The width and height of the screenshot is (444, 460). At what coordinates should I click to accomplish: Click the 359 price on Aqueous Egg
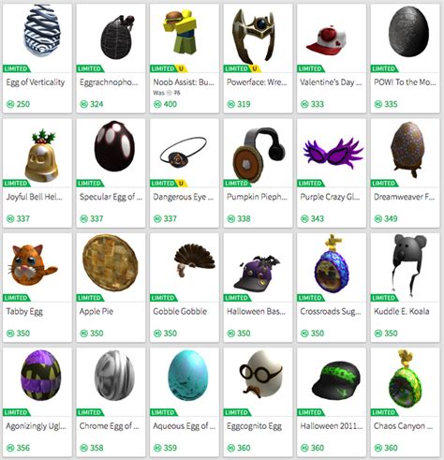point(170,448)
